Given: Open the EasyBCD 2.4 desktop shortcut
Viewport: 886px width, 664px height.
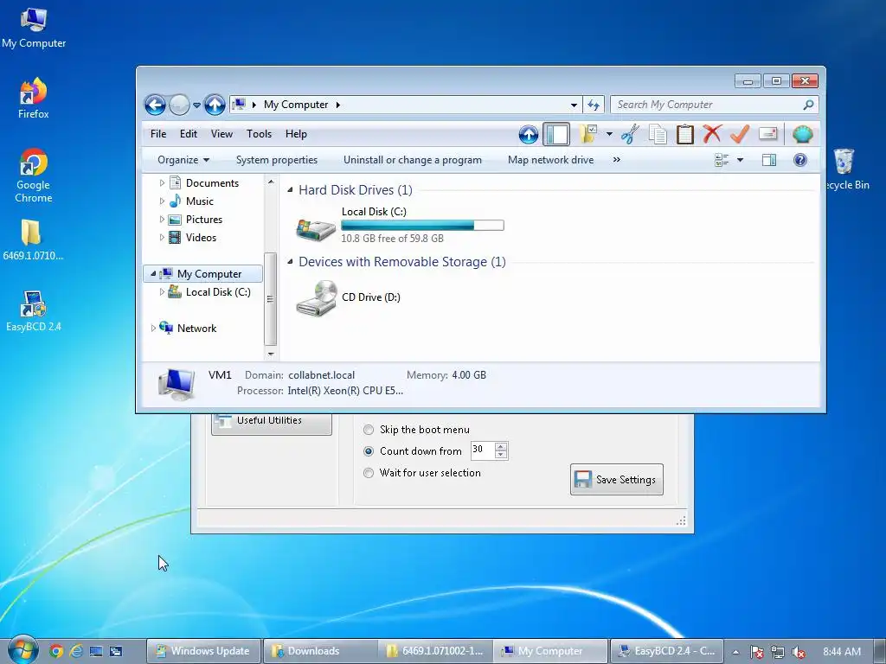Looking at the screenshot, I should pyautogui.click(x=34, y=311).
